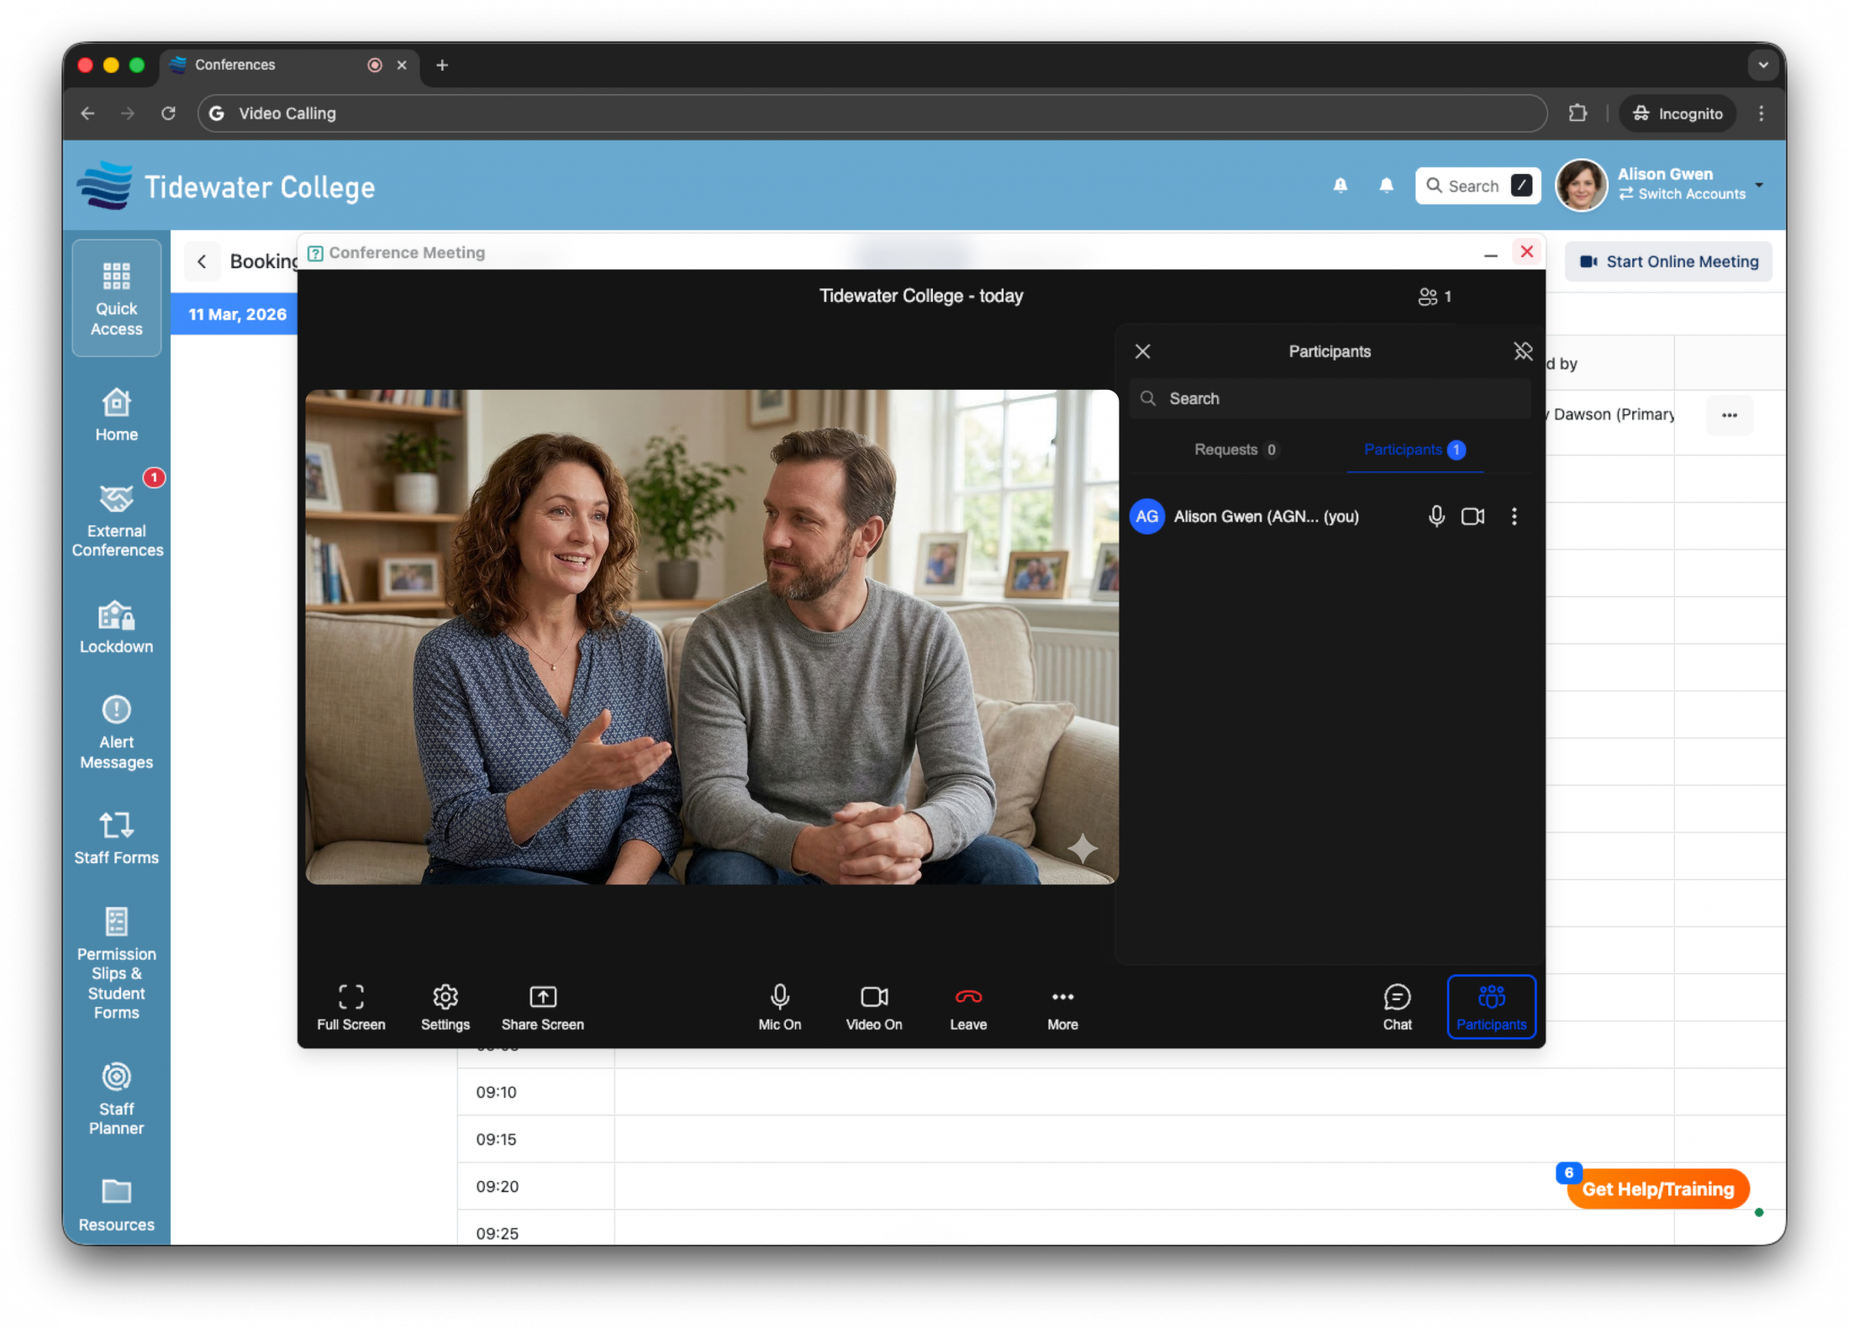
Task: Turn off camera via Video On
Action: point(873,1006)
